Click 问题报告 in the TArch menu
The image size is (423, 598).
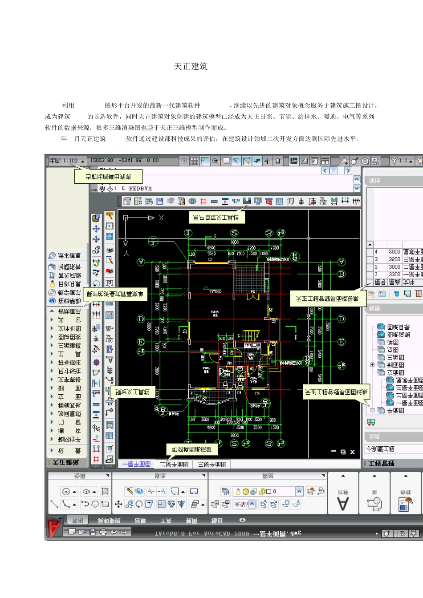pos(69,267)
